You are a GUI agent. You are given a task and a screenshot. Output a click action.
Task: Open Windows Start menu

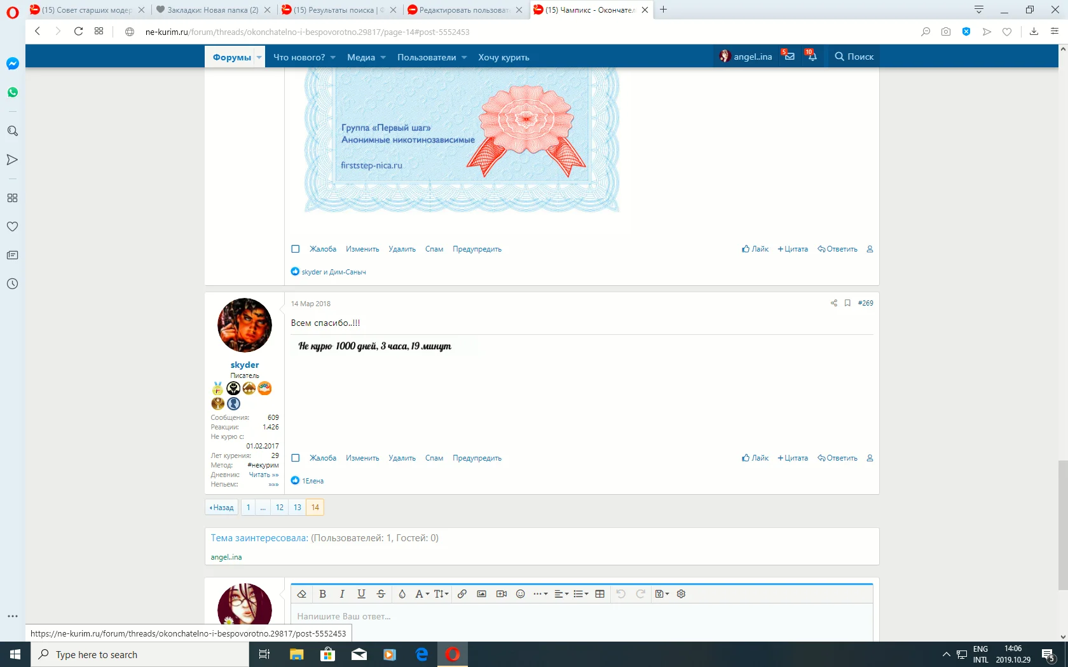(x=15, y=654)
